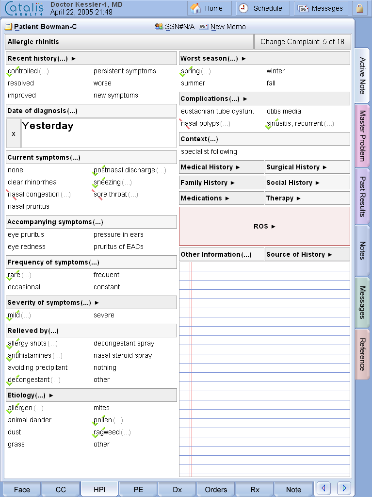Open the Past Results side tab
372x497 pixels.
[x=362, y=197]
